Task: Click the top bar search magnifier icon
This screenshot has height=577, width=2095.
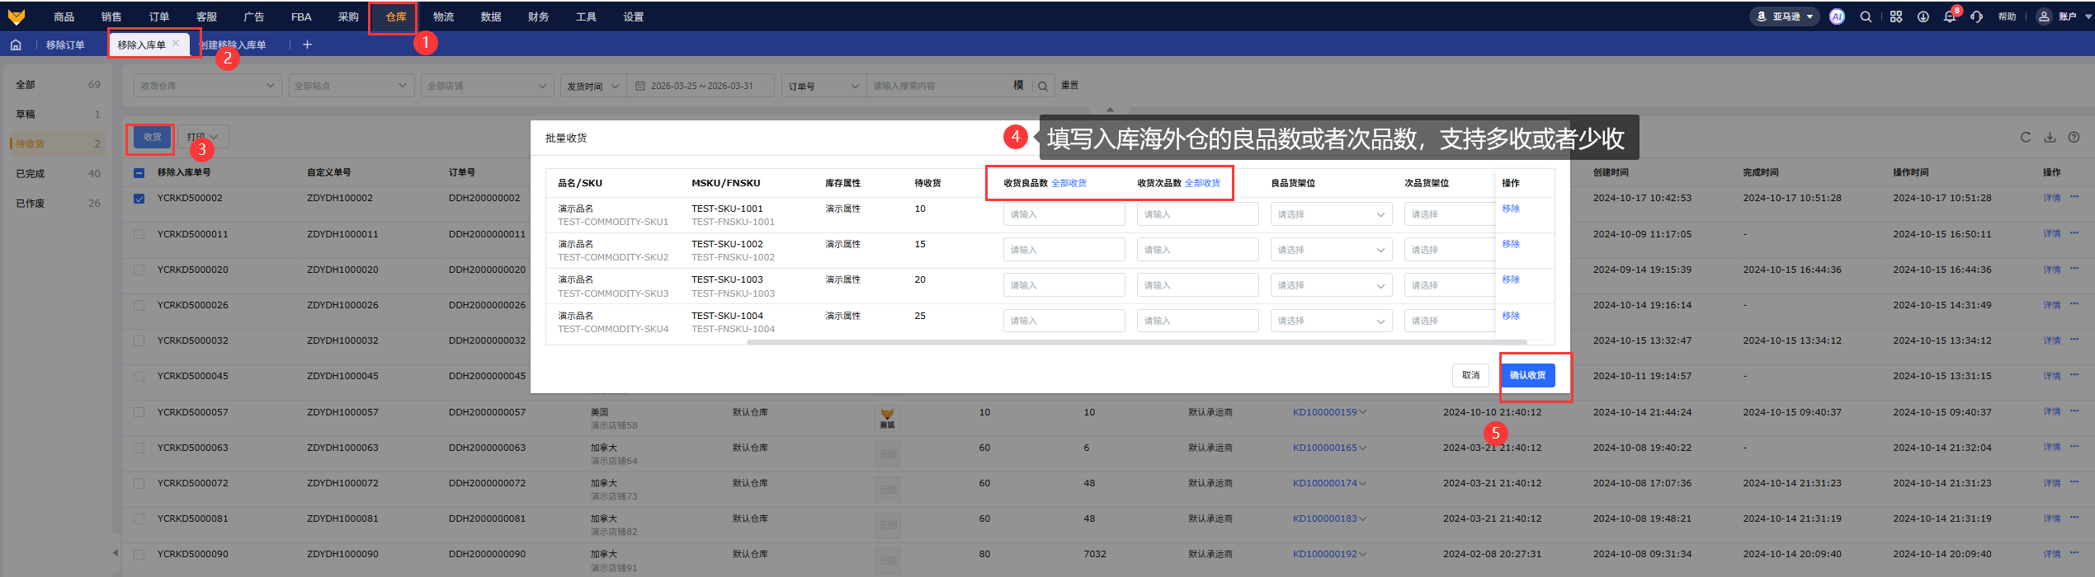Action: [x=1866, y=17]
